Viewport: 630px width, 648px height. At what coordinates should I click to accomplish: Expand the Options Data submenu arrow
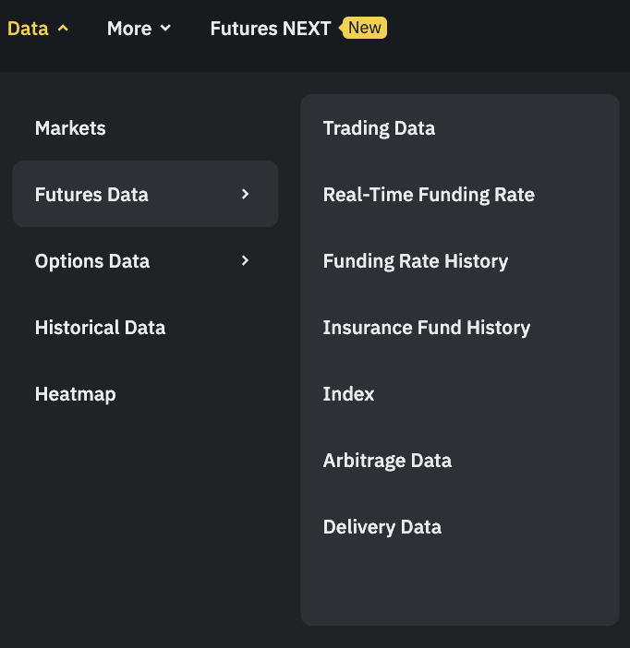point(245,261)
